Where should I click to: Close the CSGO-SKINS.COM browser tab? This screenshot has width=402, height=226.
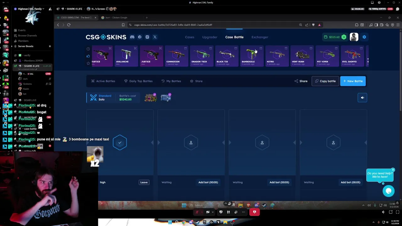pos(95,18)
